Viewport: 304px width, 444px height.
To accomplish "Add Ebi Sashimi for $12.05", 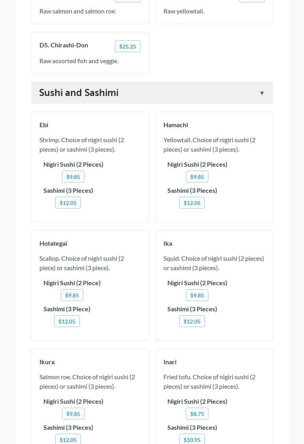I will coord(68,203).
